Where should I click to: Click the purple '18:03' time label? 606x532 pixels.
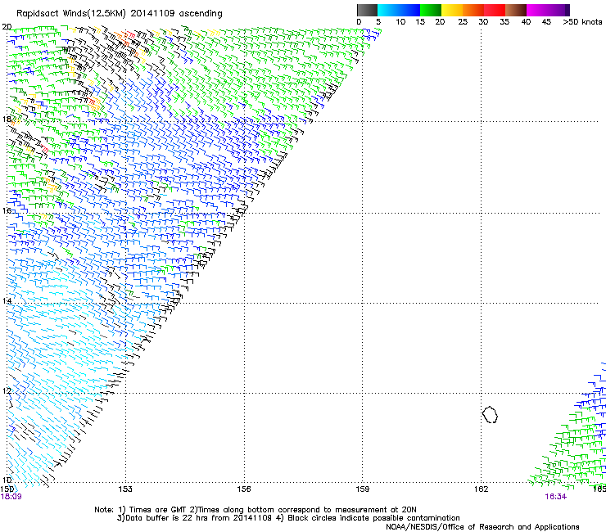[x=11, y=497]
